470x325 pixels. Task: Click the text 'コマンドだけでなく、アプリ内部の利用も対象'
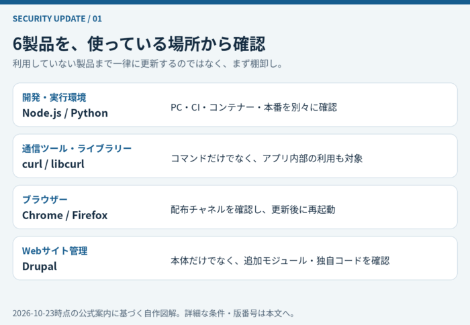pos(267,158)
